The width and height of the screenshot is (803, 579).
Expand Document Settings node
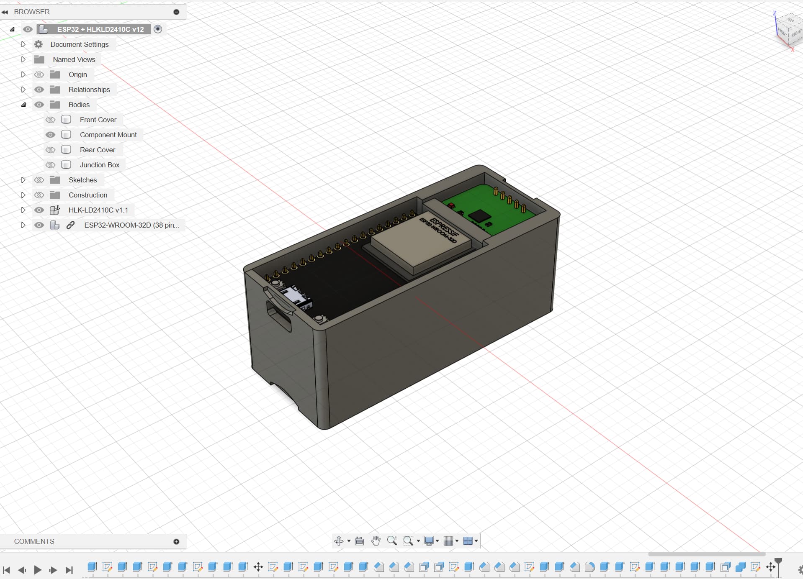pos(23,44)
